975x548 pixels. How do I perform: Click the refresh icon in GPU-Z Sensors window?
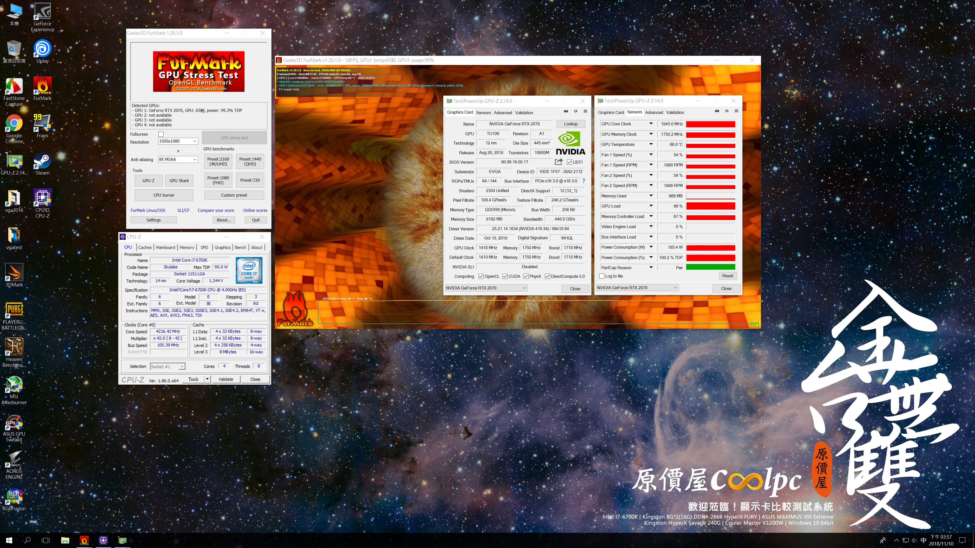727,111
